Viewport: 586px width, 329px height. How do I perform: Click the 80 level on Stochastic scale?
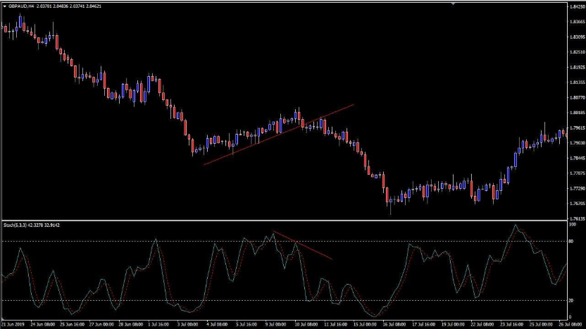click(x=572, y=242)
